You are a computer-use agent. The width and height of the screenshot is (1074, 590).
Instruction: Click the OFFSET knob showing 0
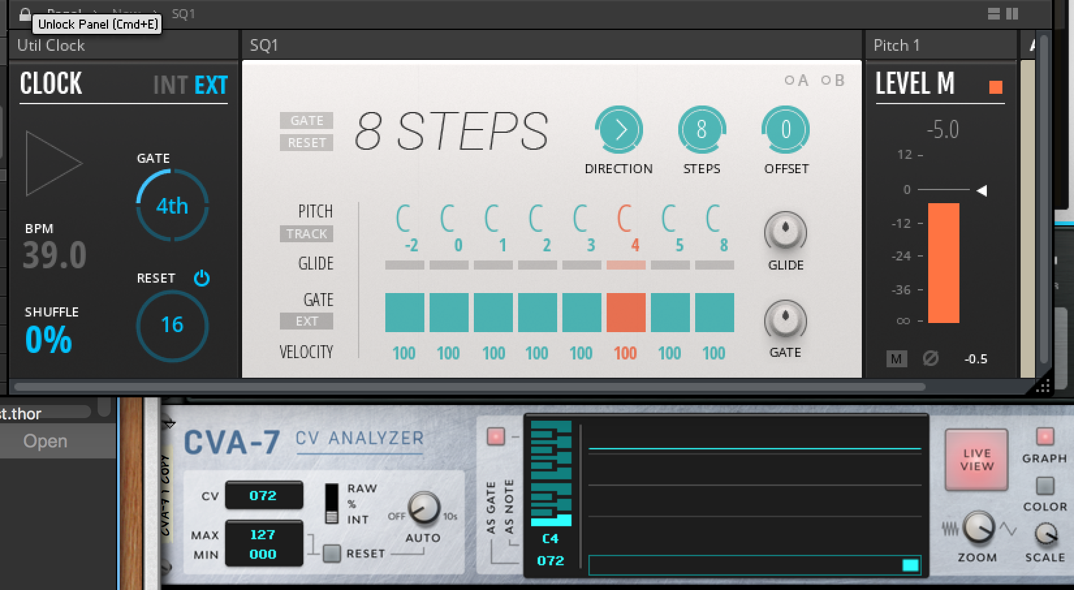(x=786, y=130)
